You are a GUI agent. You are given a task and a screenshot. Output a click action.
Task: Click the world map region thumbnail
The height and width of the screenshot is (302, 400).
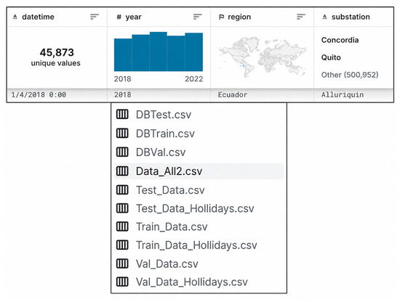point(263,57)
